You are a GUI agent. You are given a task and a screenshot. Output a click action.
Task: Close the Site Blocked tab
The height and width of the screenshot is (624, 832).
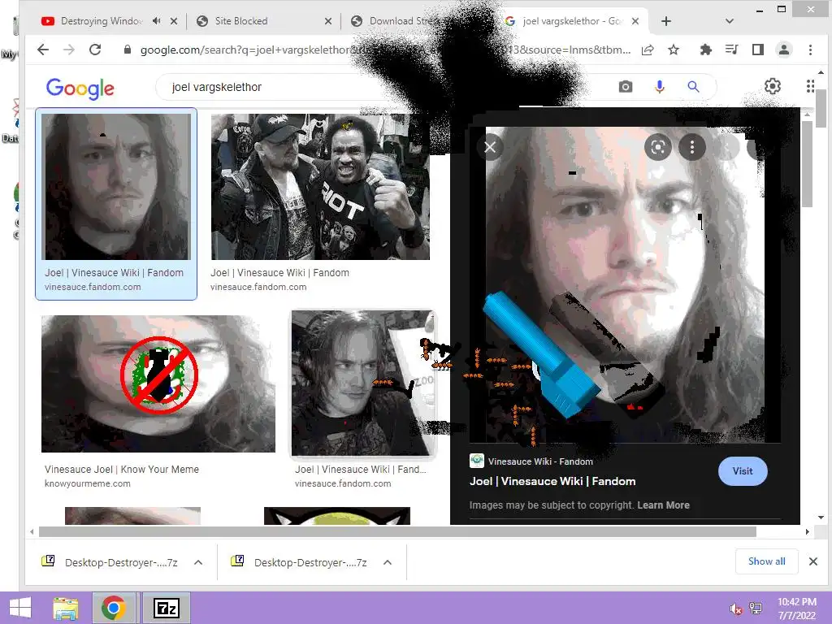coord(328,21)
